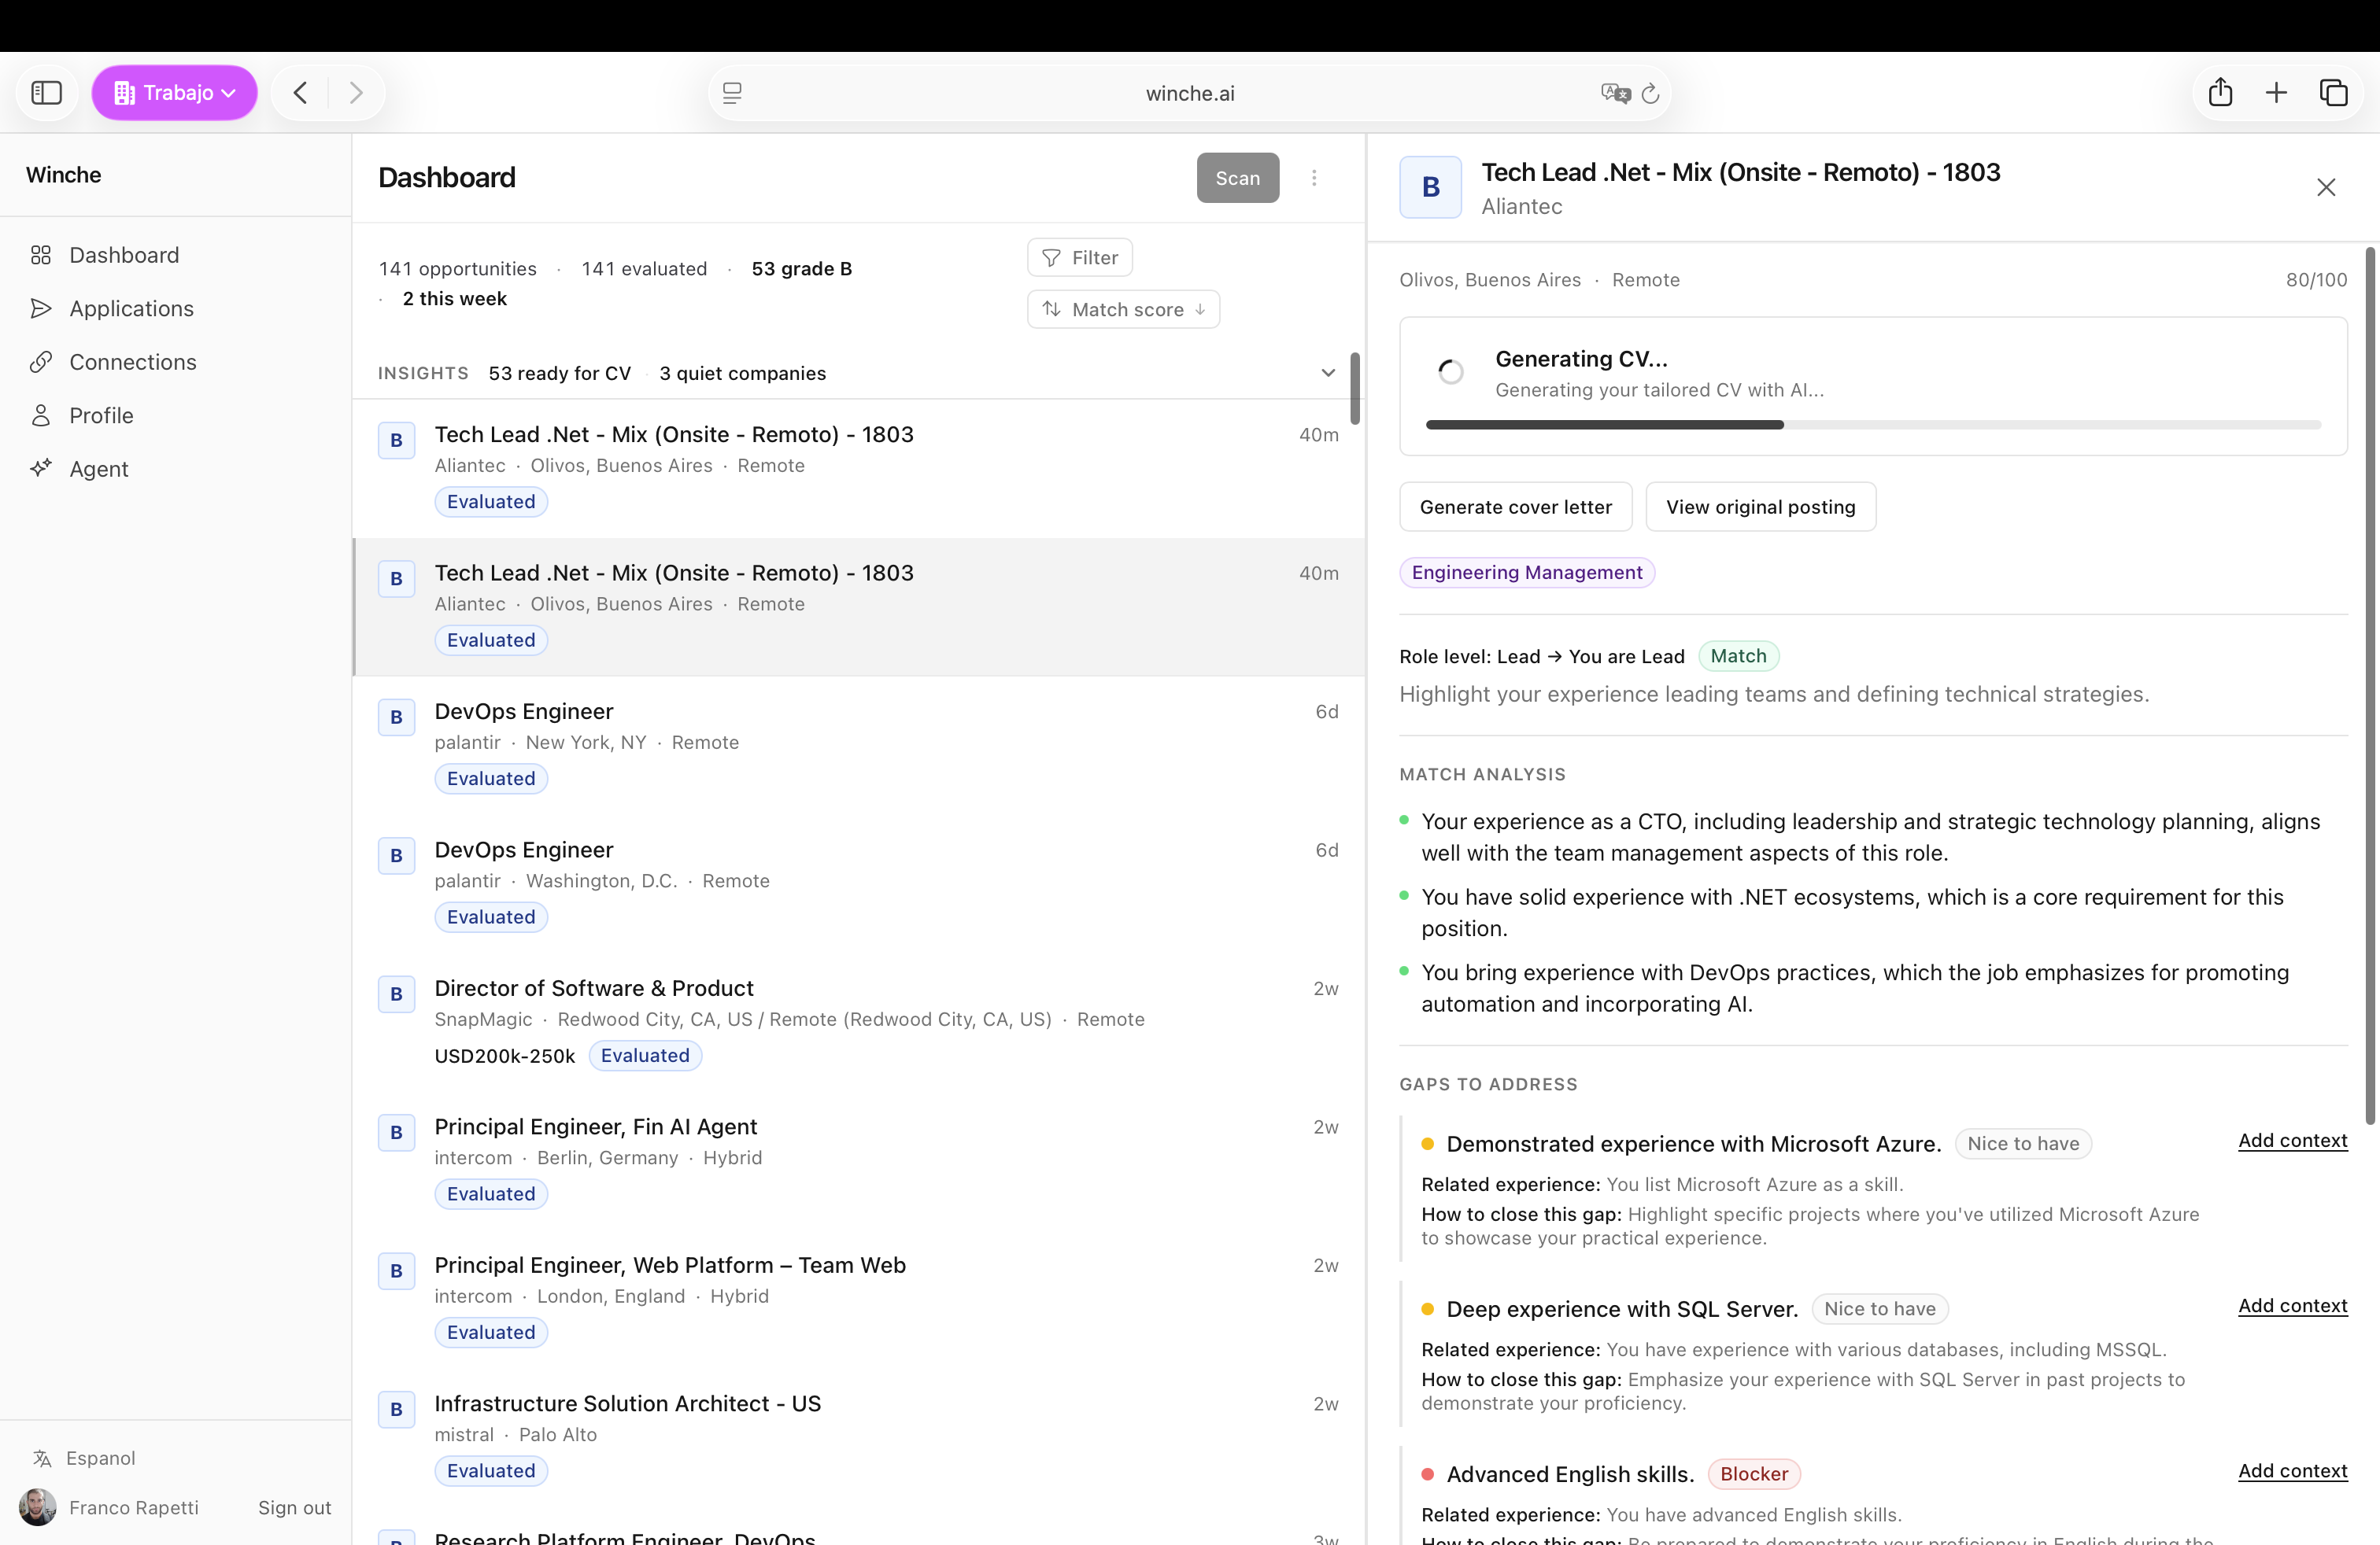Click the Generating CV progress bar

[x=1873, y=425]
